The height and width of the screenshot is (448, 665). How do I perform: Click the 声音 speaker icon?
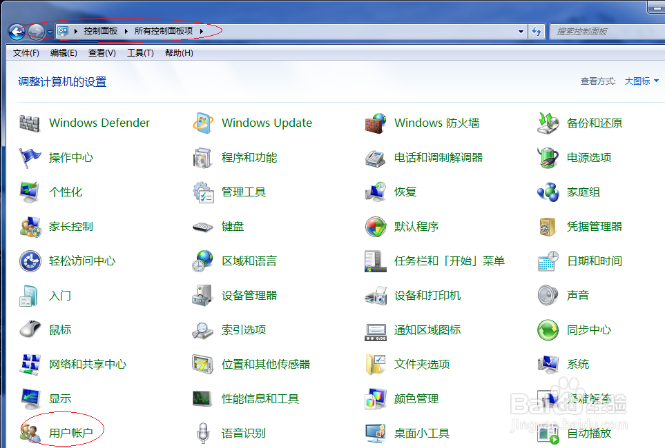pyautogui.click(x=548, y=296)
